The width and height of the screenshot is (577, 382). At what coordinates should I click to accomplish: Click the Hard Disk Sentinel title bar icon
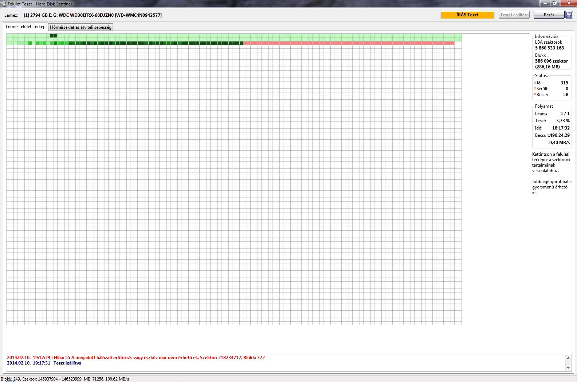point(3,4)
